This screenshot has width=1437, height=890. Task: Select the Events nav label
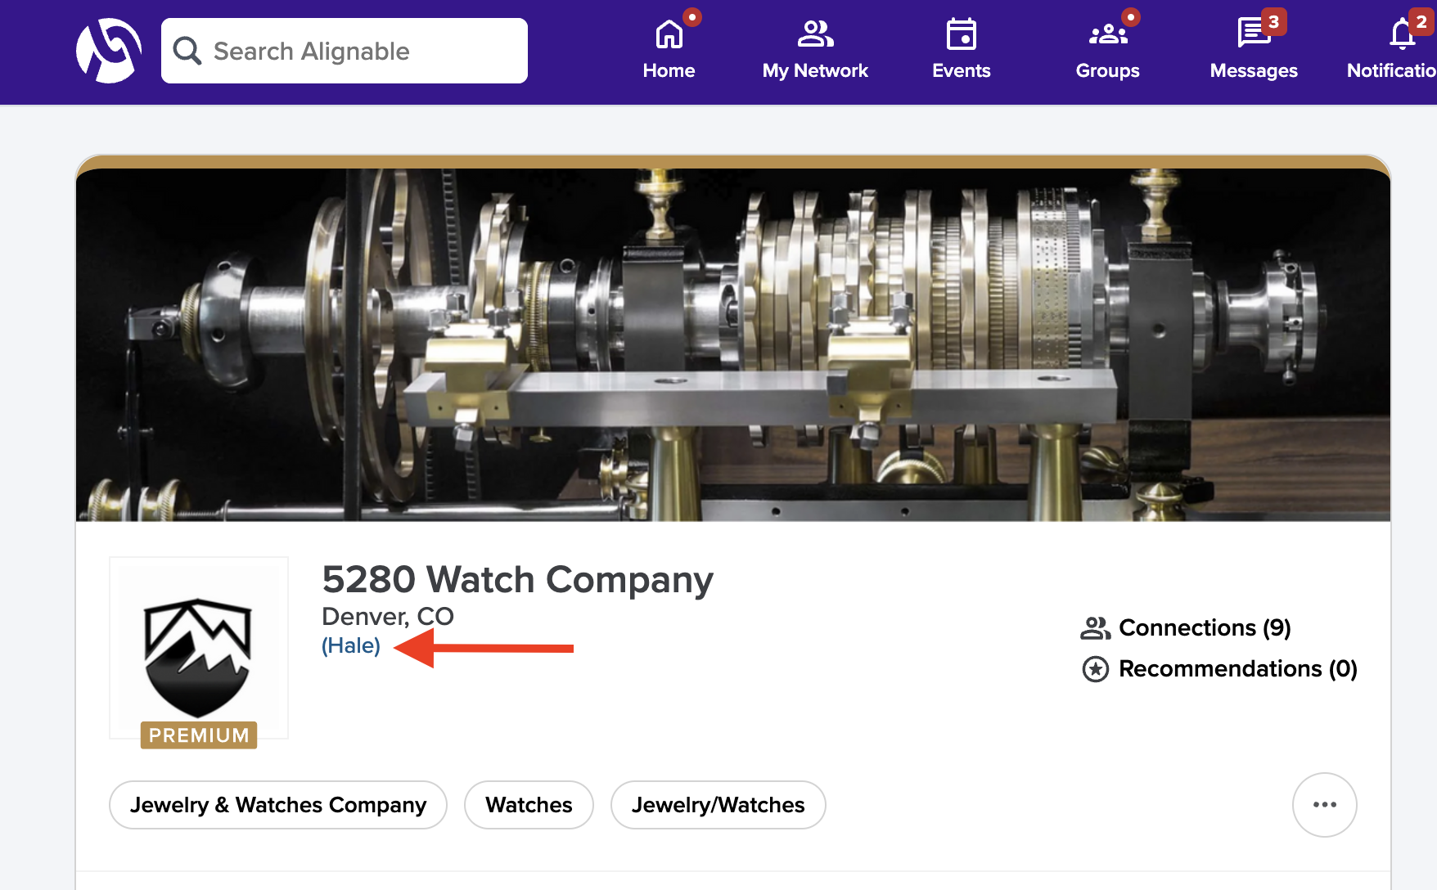(x=961, y=71)
